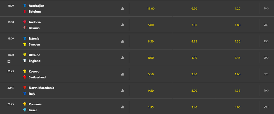Choose Romania win at 1.95
This screenshot has height=114, width=274.
151,107
